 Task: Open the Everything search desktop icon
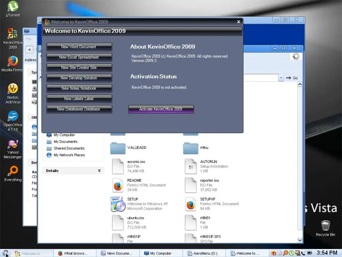pos(13,174)
